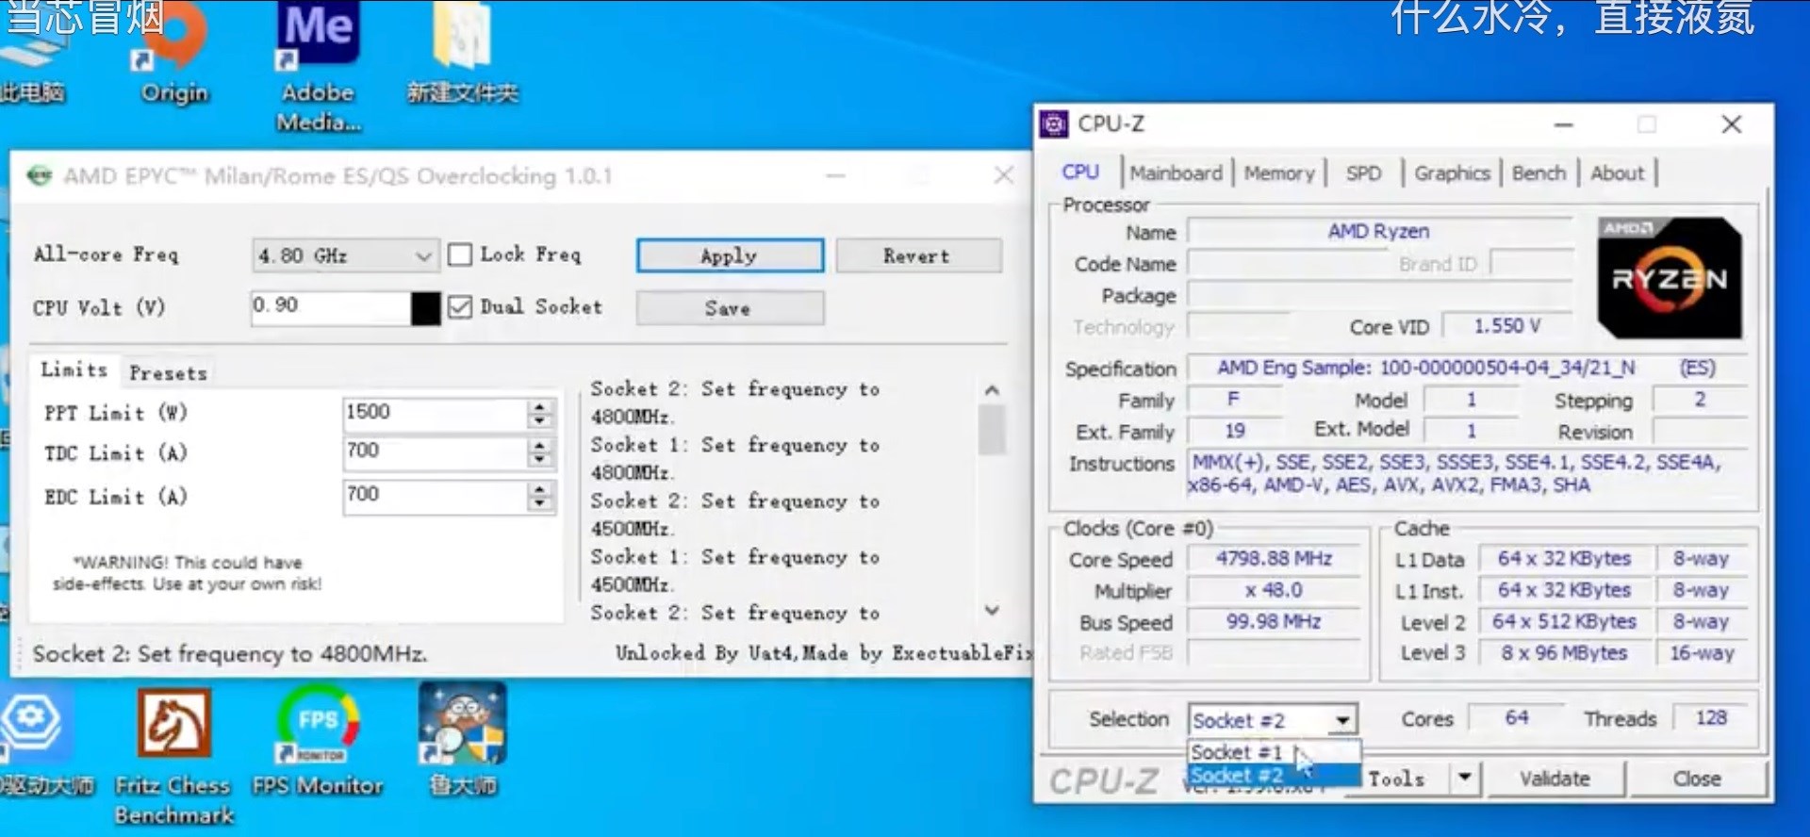Uncheck the Dual Socket checkbox
The width and height of the screenshot is (1810, 837).
460,307
